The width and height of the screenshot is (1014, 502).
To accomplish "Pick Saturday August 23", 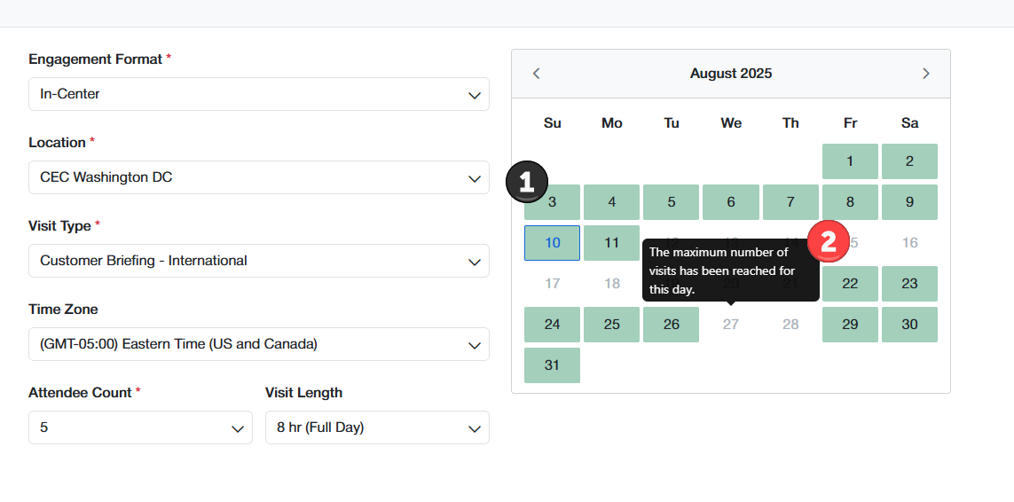I will [x=909, y=284].
